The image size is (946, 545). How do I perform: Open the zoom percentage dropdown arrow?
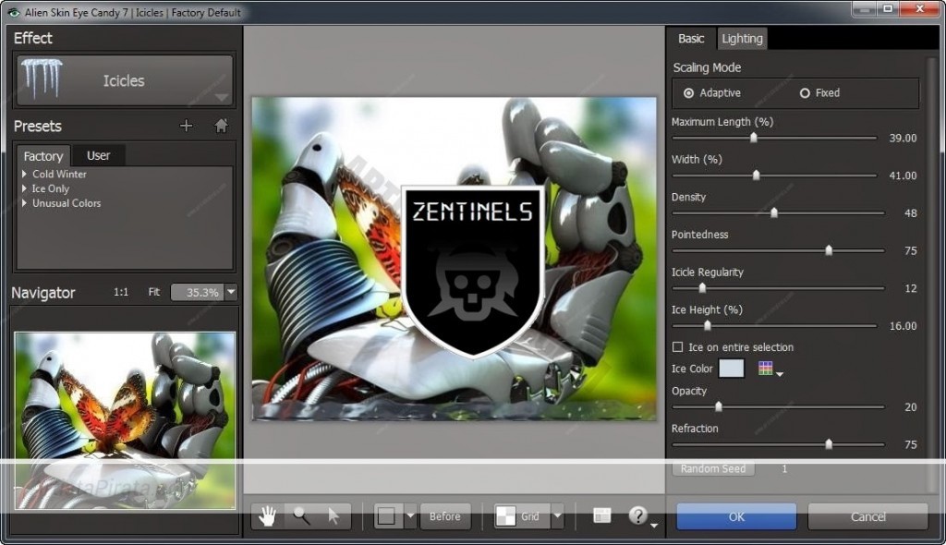[230, 292]
